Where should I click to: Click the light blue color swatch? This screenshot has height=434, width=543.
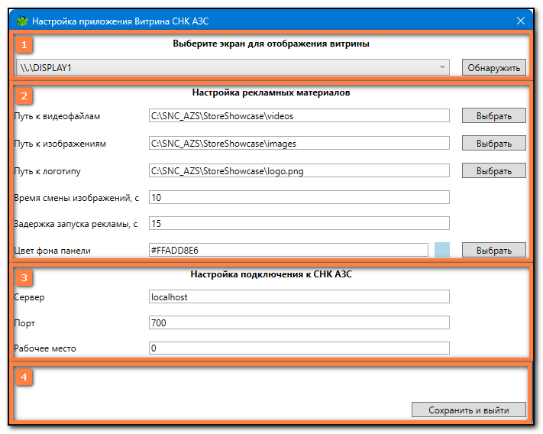click(x=442, y=250)
